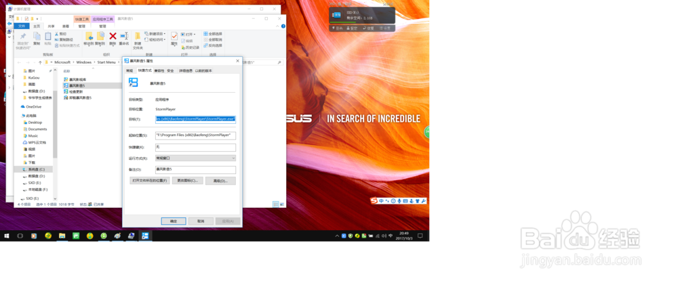Click the Properties checkmark icon in ribbon
This screenshot has width=678, height=283.
(x=174, y=37)
